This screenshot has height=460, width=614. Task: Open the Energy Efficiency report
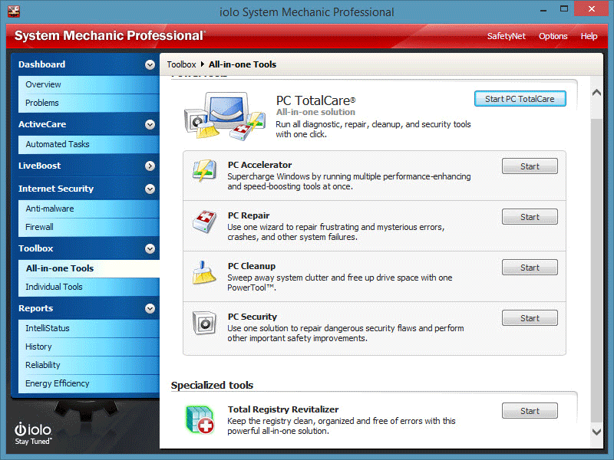tap(89, 384)
